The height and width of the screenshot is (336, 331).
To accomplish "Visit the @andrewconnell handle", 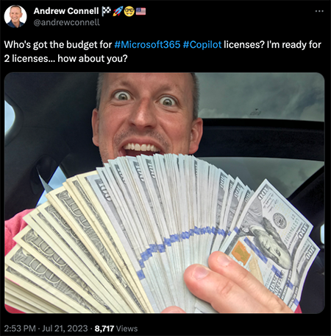I will (x=67, y=23).
